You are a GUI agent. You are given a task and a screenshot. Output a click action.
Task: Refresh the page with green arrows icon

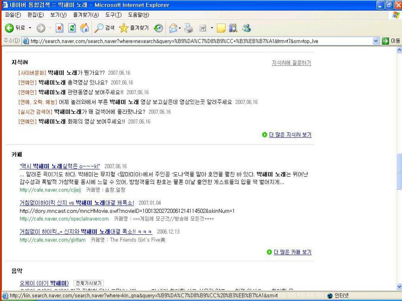tap(72, 28)
